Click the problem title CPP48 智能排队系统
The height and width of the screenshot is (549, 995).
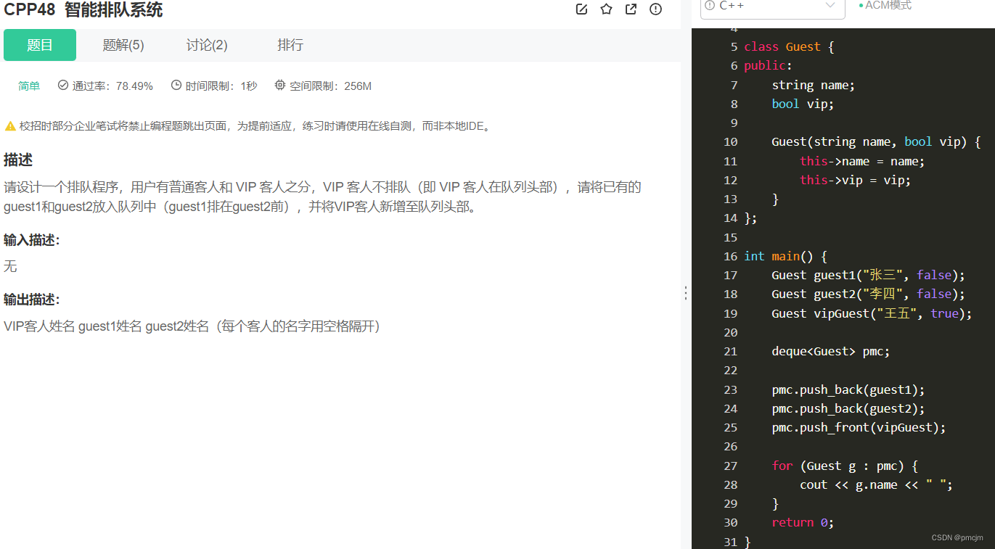point(83,9)
